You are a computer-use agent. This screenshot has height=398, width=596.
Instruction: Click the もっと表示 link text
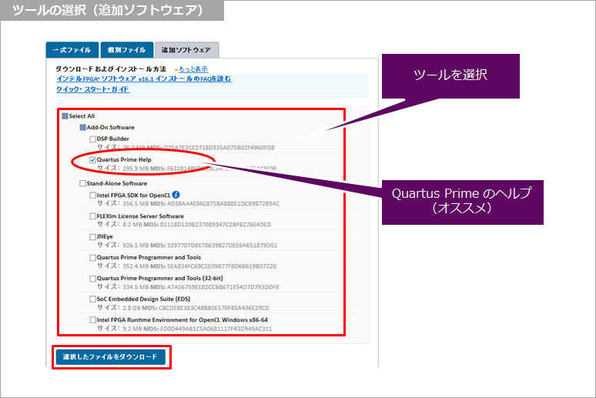(193, 69)
